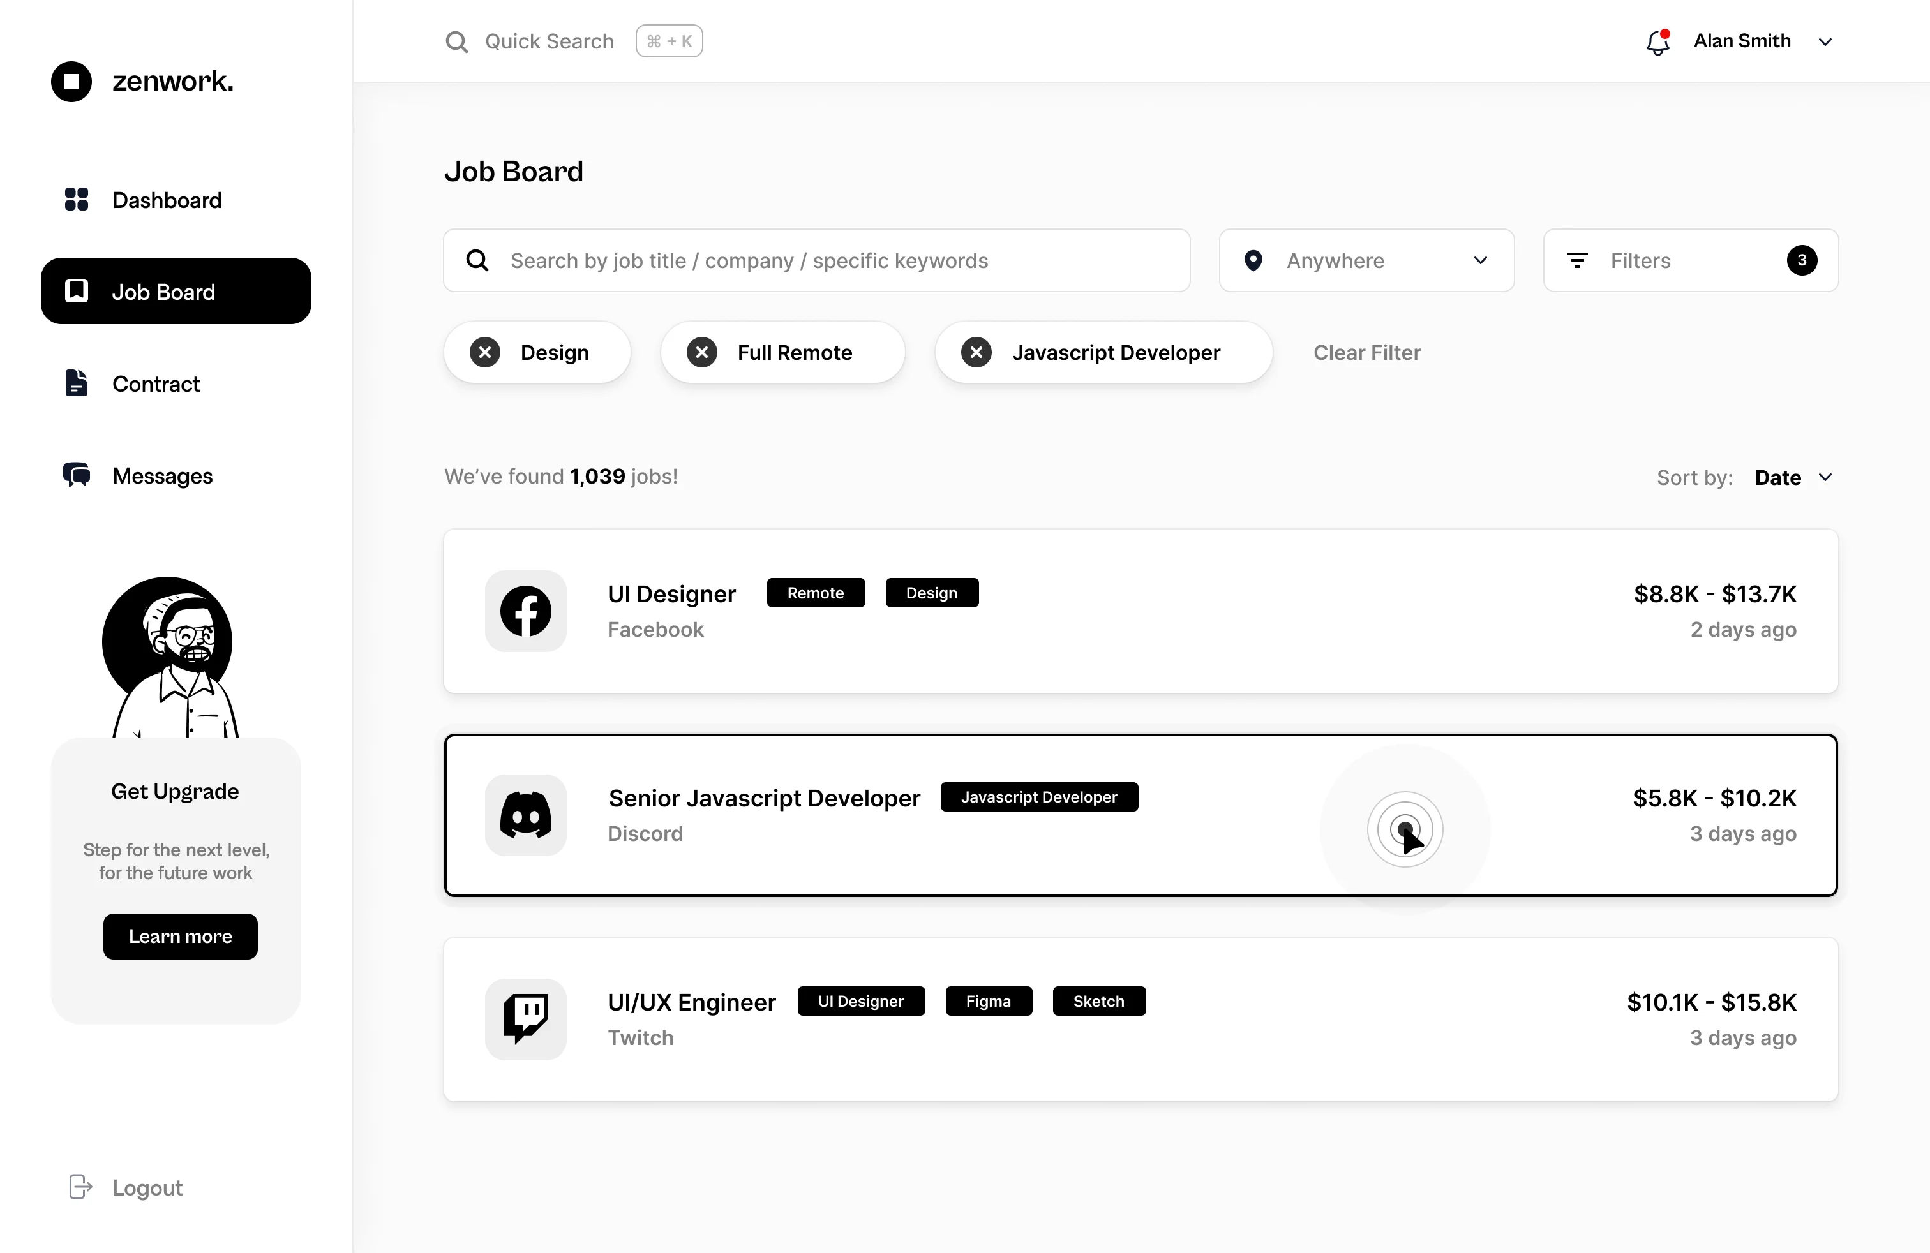Click the Quick Search magnifier icon
This screenshot has width=1930, height=1253.
click(456, 41)
